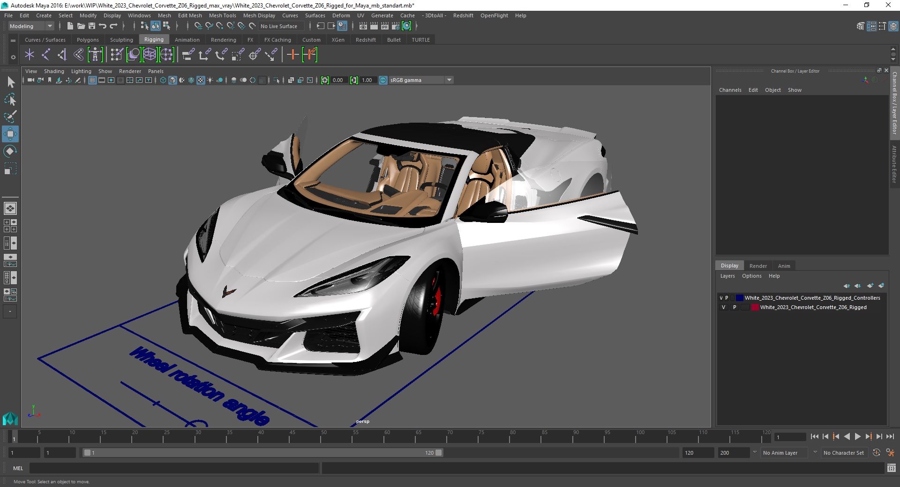This screenshot has height=487, width=900.
Task: Toggle visibility V of the Rigged_Controllers layer
Action: [721, 298]
